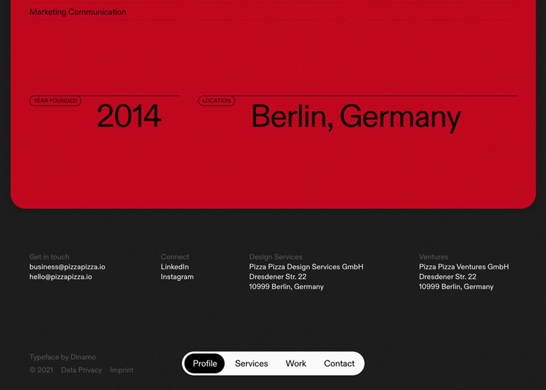Open the LinkedIn link
This screenshot has width=546, height=390.
pyautogui.click(x=175, y=267)
